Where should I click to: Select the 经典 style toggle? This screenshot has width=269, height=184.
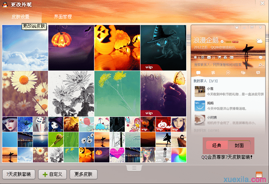point(217,146)
